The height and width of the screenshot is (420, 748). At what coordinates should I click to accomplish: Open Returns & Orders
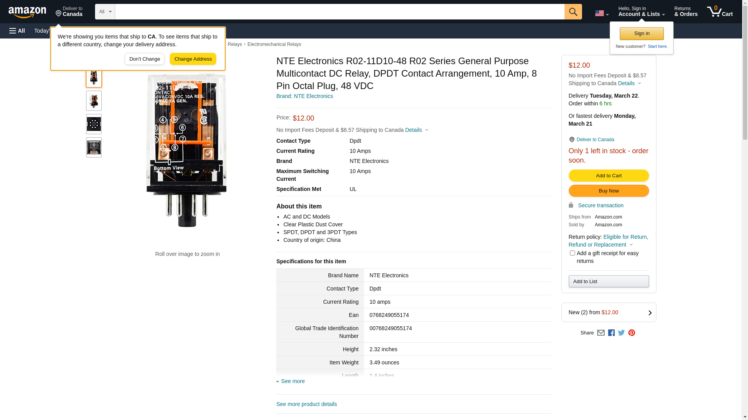point(686,12)
